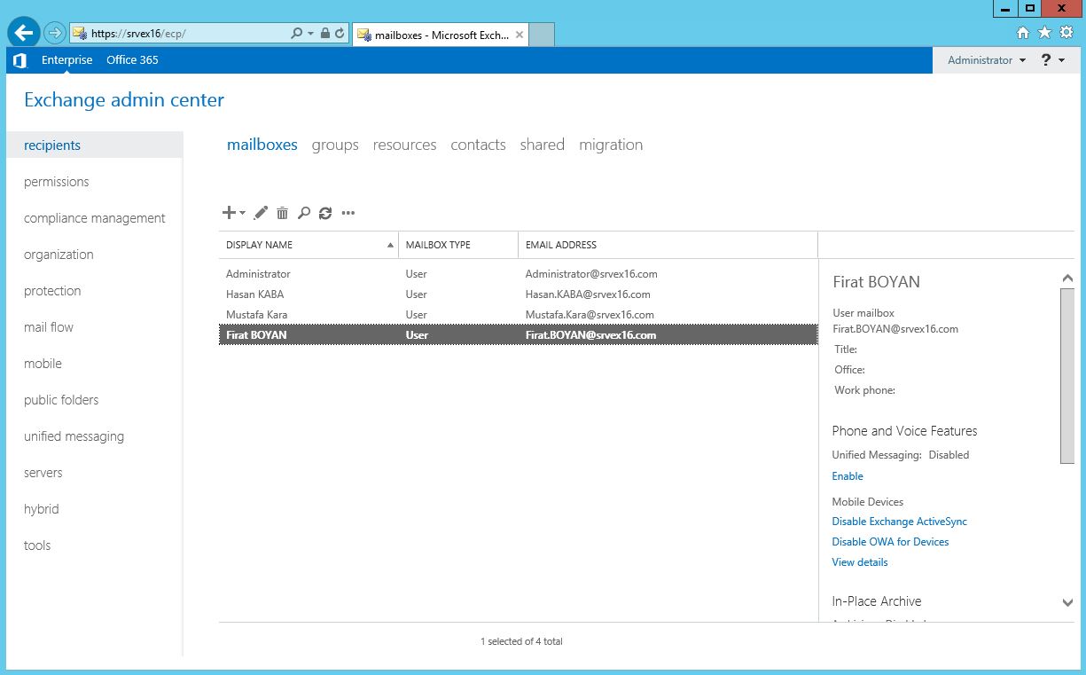
Task: Open the resources tab
Action: point(404,145)
